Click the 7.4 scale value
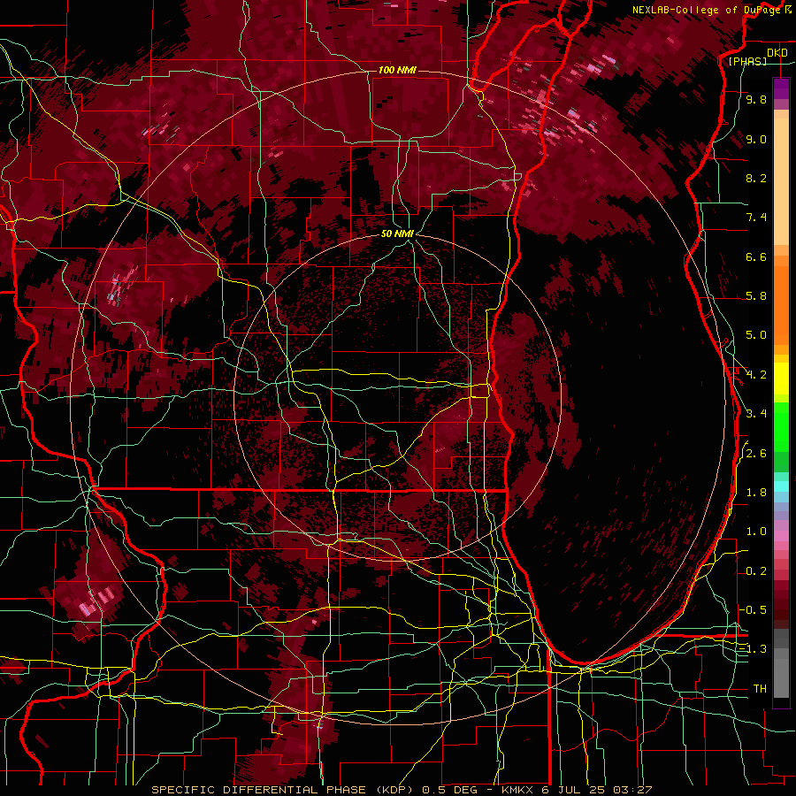Viewport: 796px width, 796px height. (756, 218)
